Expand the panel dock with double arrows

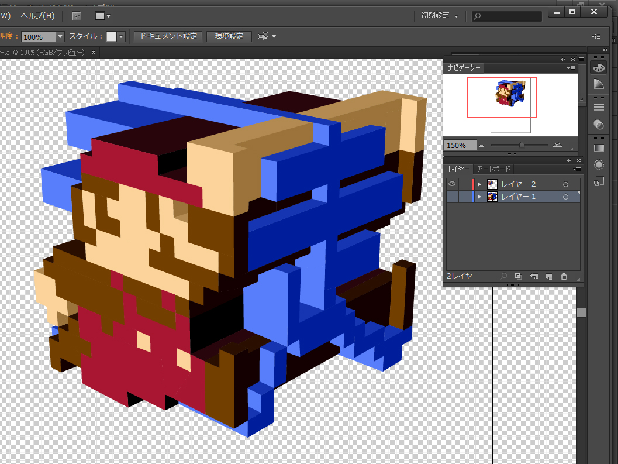click(x=605, y=50)
